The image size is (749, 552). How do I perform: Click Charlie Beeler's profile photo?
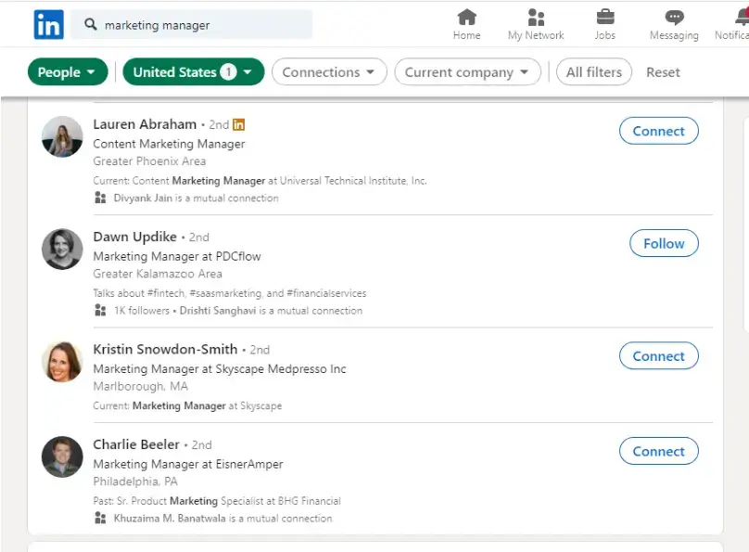click(61, 456)
